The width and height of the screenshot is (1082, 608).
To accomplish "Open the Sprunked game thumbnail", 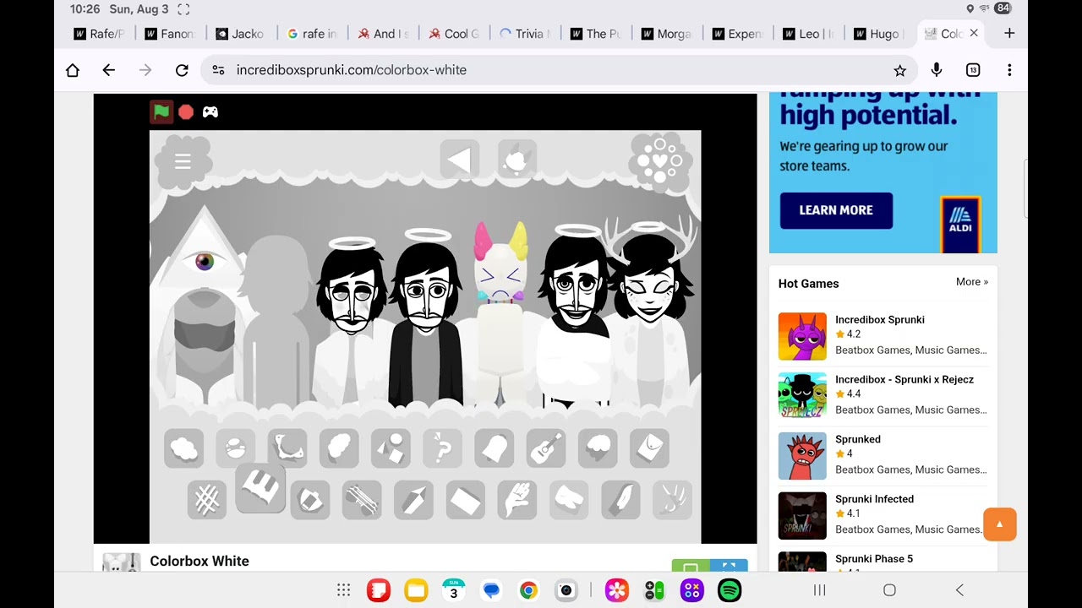I will (x=802, y=456).
